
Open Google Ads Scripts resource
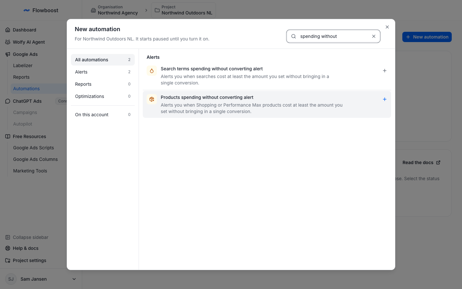(x=33, y=148)
